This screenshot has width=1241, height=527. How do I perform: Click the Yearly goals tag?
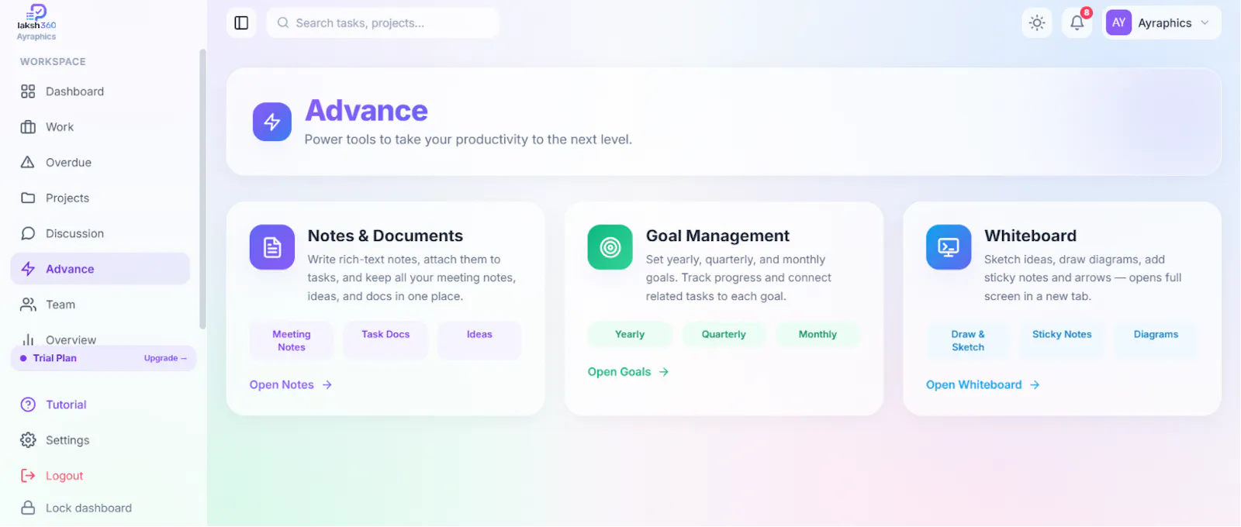(x=630, y=335)
